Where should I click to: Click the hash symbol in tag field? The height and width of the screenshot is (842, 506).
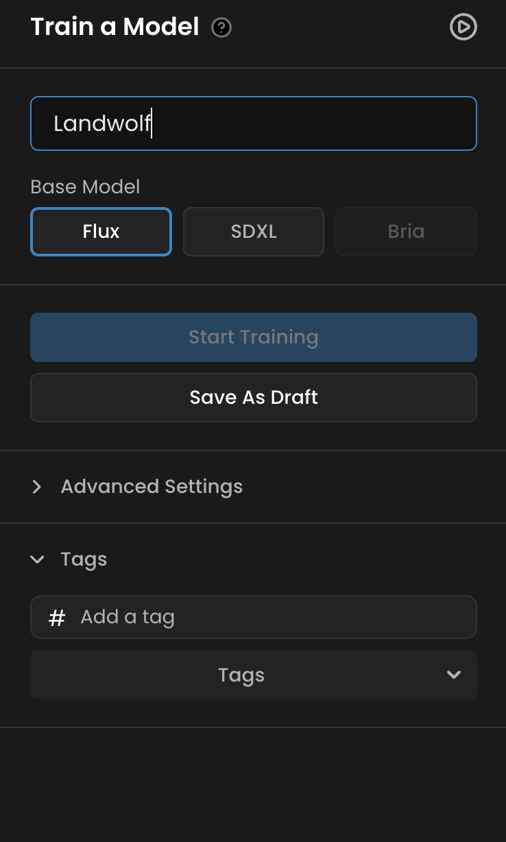coord(57,618)
